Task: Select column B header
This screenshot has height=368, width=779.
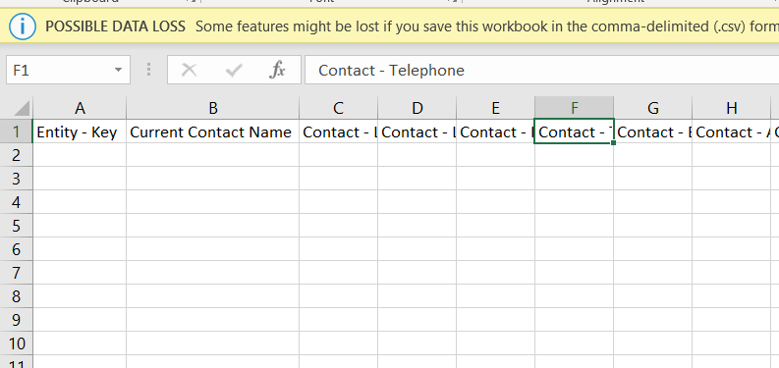Action: point(212,108)
